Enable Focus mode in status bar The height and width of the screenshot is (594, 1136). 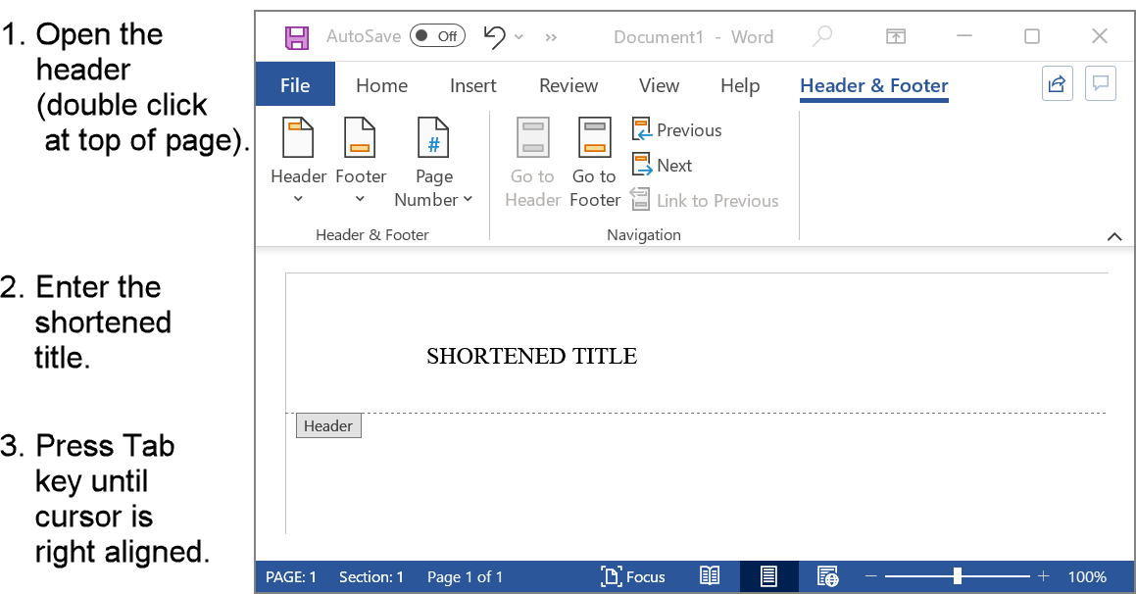[x=632, y=576]
